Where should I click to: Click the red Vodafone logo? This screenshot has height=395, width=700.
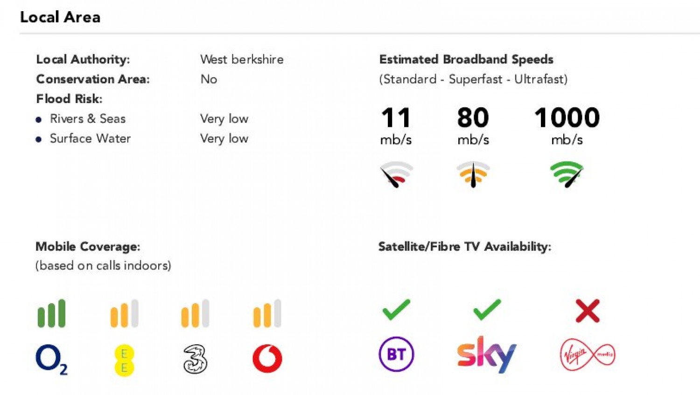tap(267, 359)
